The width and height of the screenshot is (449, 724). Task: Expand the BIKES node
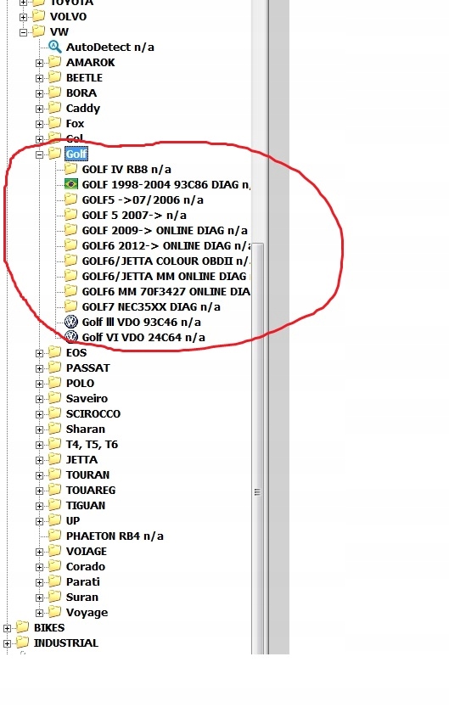click(7, 628)
